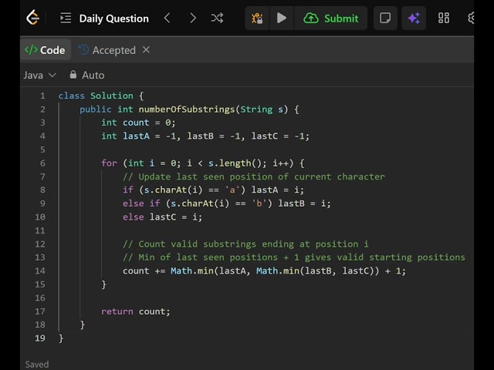Pick a random question with shuffle icon

tap(218, 18)
